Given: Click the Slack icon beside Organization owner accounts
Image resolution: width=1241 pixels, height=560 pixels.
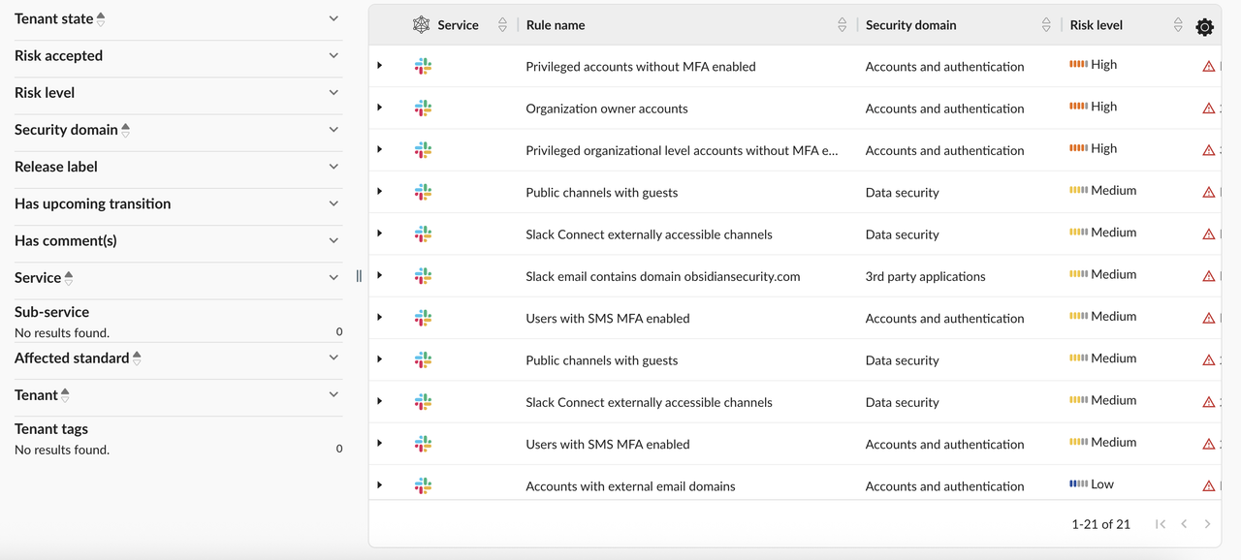Looking at the screenshot, I should (x=423, y=109).
